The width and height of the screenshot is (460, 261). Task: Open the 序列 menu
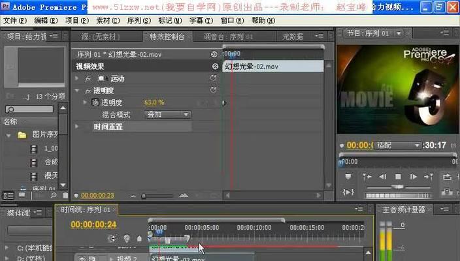click(x=139, y=20)
